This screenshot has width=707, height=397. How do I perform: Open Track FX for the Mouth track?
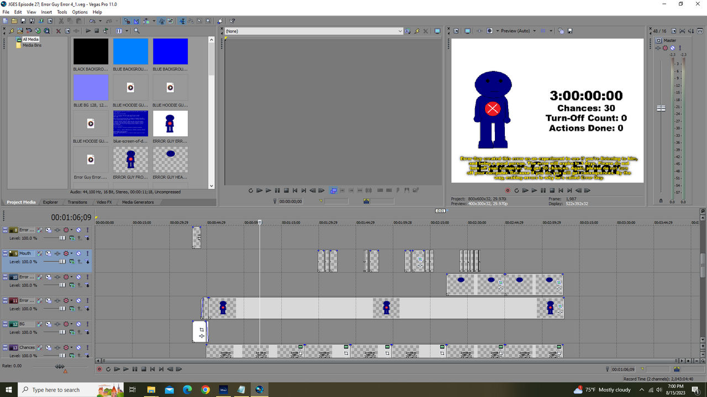(x=39, y=253)
